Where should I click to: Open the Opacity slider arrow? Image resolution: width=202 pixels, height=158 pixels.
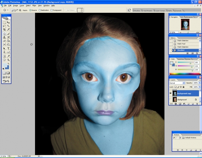(200, 83)
